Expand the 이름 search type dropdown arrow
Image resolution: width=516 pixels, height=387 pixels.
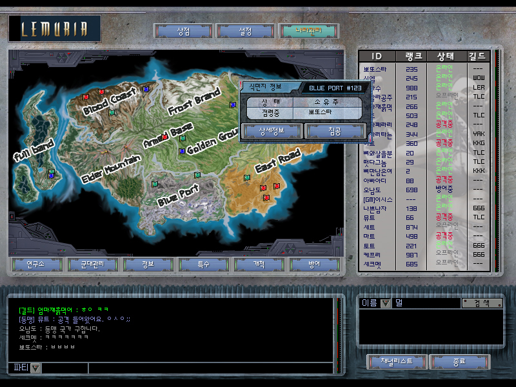tap(385, 303)
